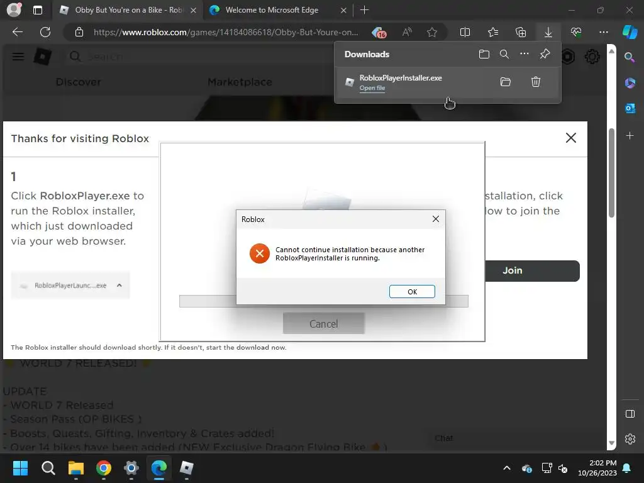This screenshot has width=644, height=483.
Task: Open Roblox installer taskbar icon
Action: click(x=186, y=468)
